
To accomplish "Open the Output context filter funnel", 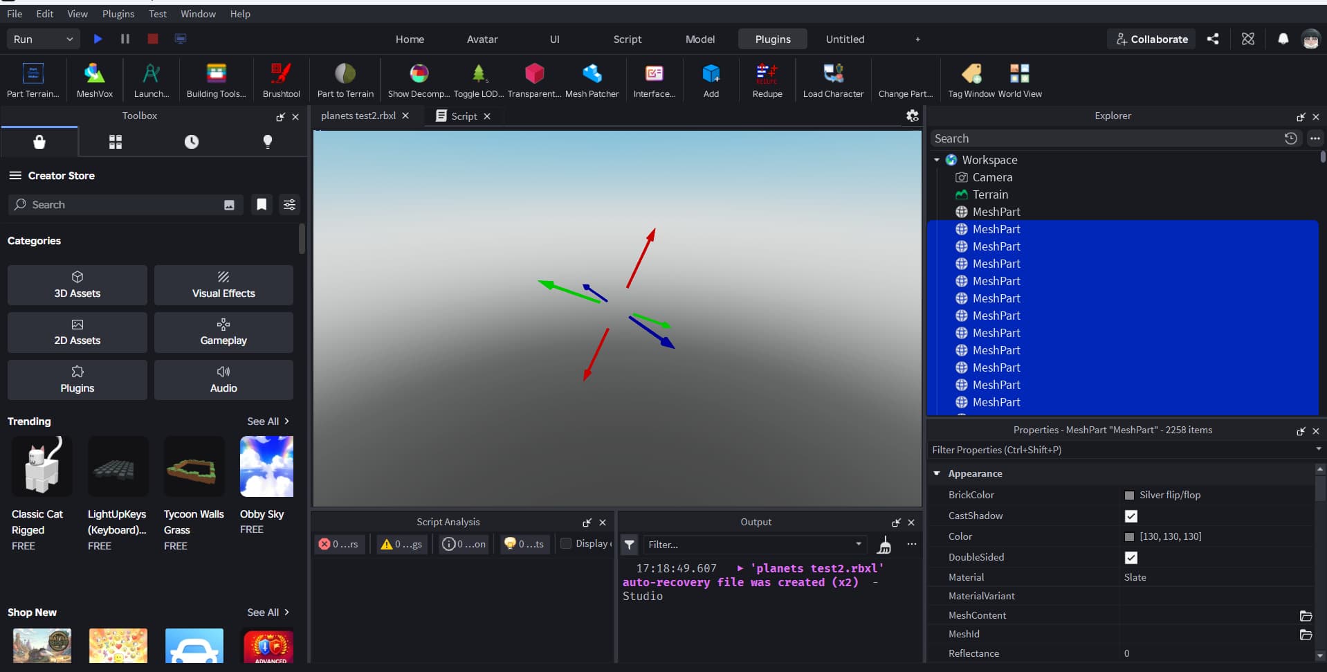I will 629,545.
